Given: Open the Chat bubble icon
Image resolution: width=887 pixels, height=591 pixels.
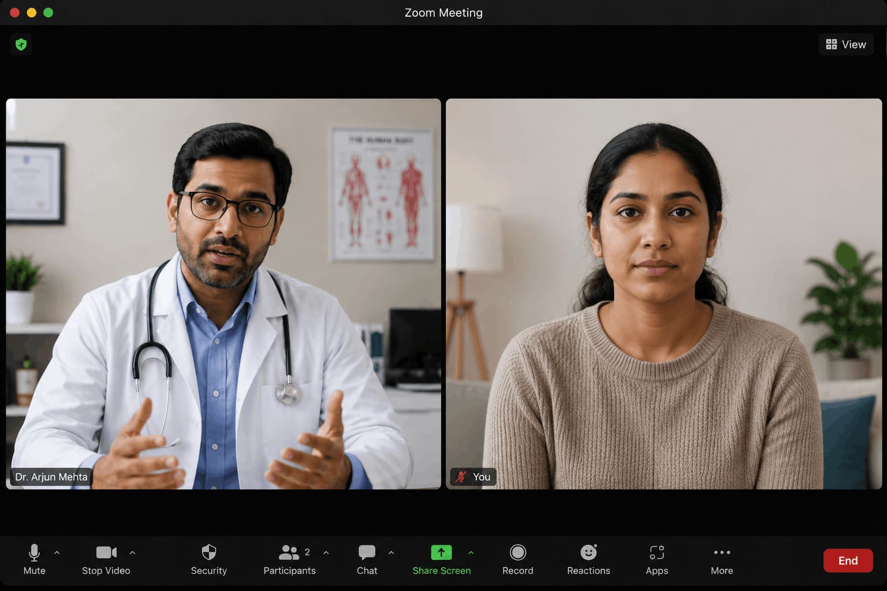Looking at the screenshot, I should click(367, 553).
